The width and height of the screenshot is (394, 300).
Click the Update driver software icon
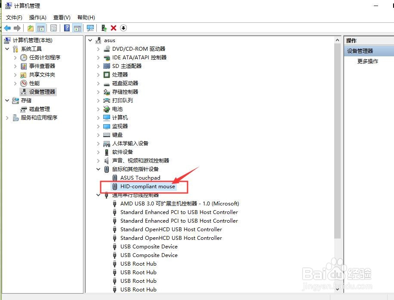click(104, 28)
